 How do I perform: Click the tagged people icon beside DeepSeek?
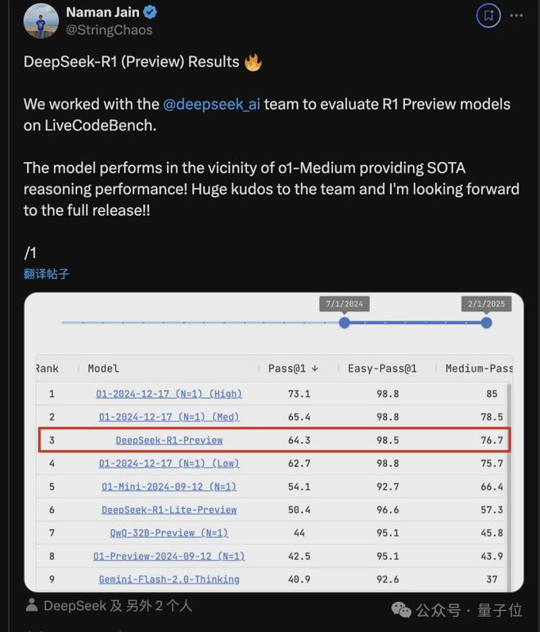pyautogui.click(x=31, y=605)
